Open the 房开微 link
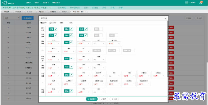Image resolution: width=208 pixels, height=105 pixels. click(95, 8)
